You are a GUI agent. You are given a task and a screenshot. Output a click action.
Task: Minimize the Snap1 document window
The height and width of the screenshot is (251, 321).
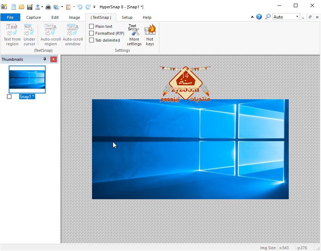click(x=303, y=17)
